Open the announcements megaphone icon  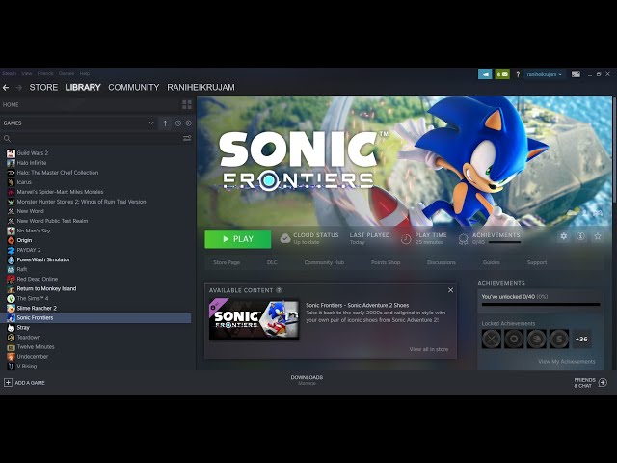tap(485, 74)
